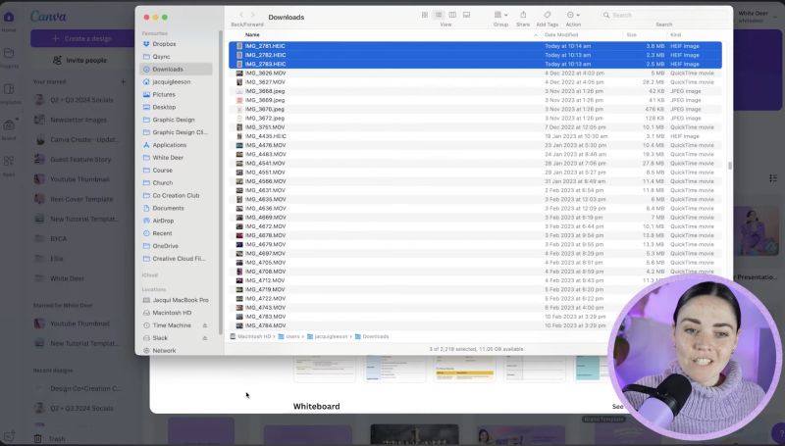The height and width of the screenshot is (446, 785).
Task: Sort files by Date Modified column
Action: point(561,35)
